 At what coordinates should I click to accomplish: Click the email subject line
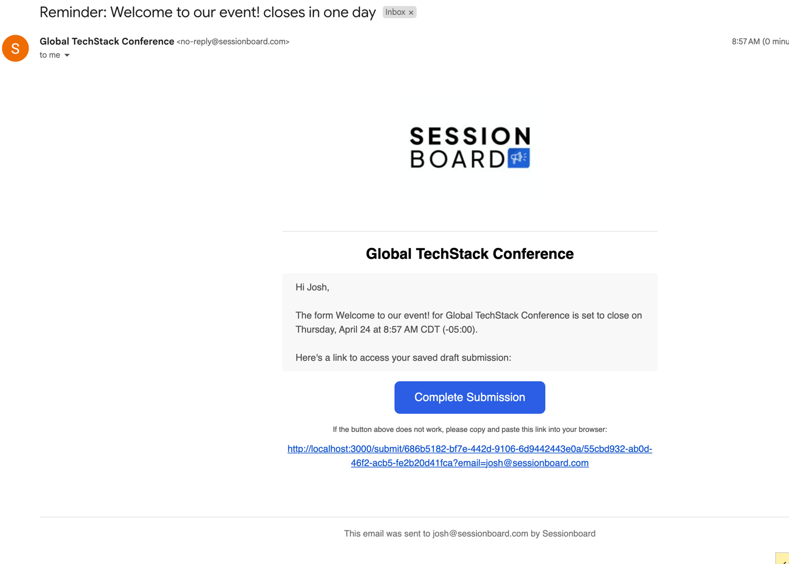tap(208, 12)
